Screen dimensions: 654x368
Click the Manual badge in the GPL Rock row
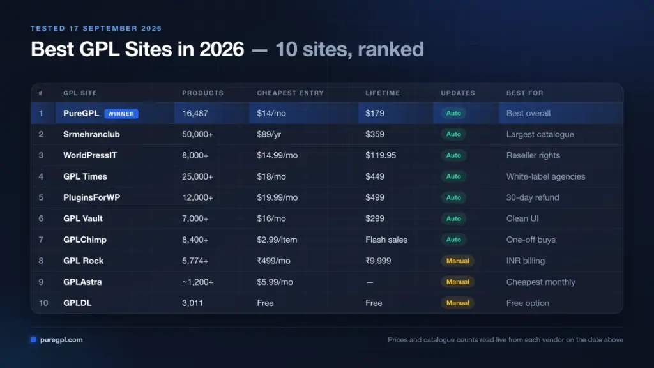click(x=457, y=261)
